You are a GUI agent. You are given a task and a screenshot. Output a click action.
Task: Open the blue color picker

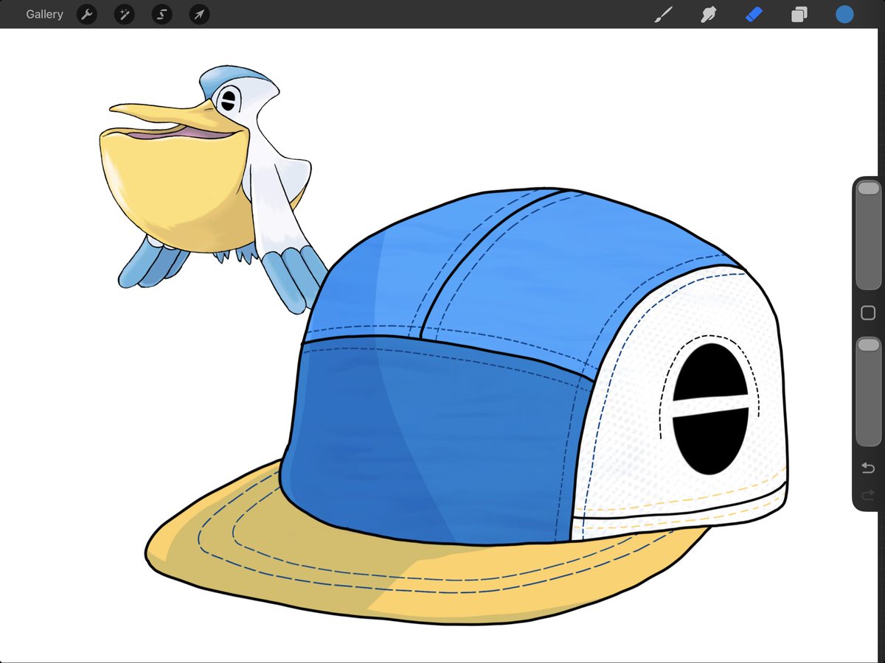click(844, 14)
